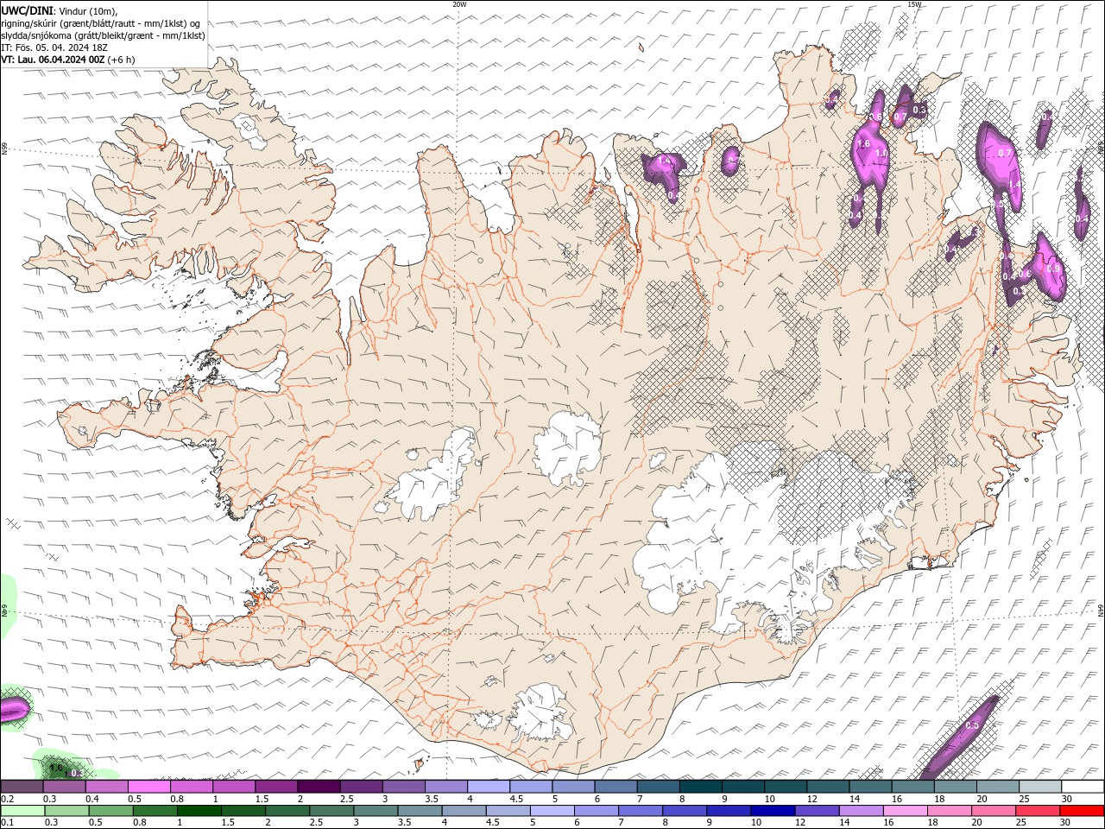Viewport: 1105px width, 829px height.
Task: Click the lilac 14 swatch in lower legend row
Action: [x=861, y=811]
